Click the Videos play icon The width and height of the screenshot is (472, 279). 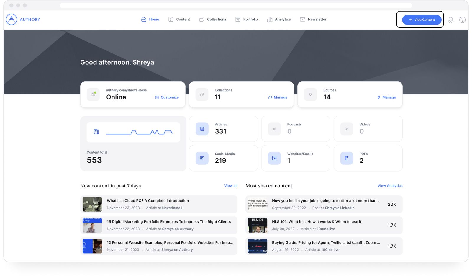pos(347,129)
